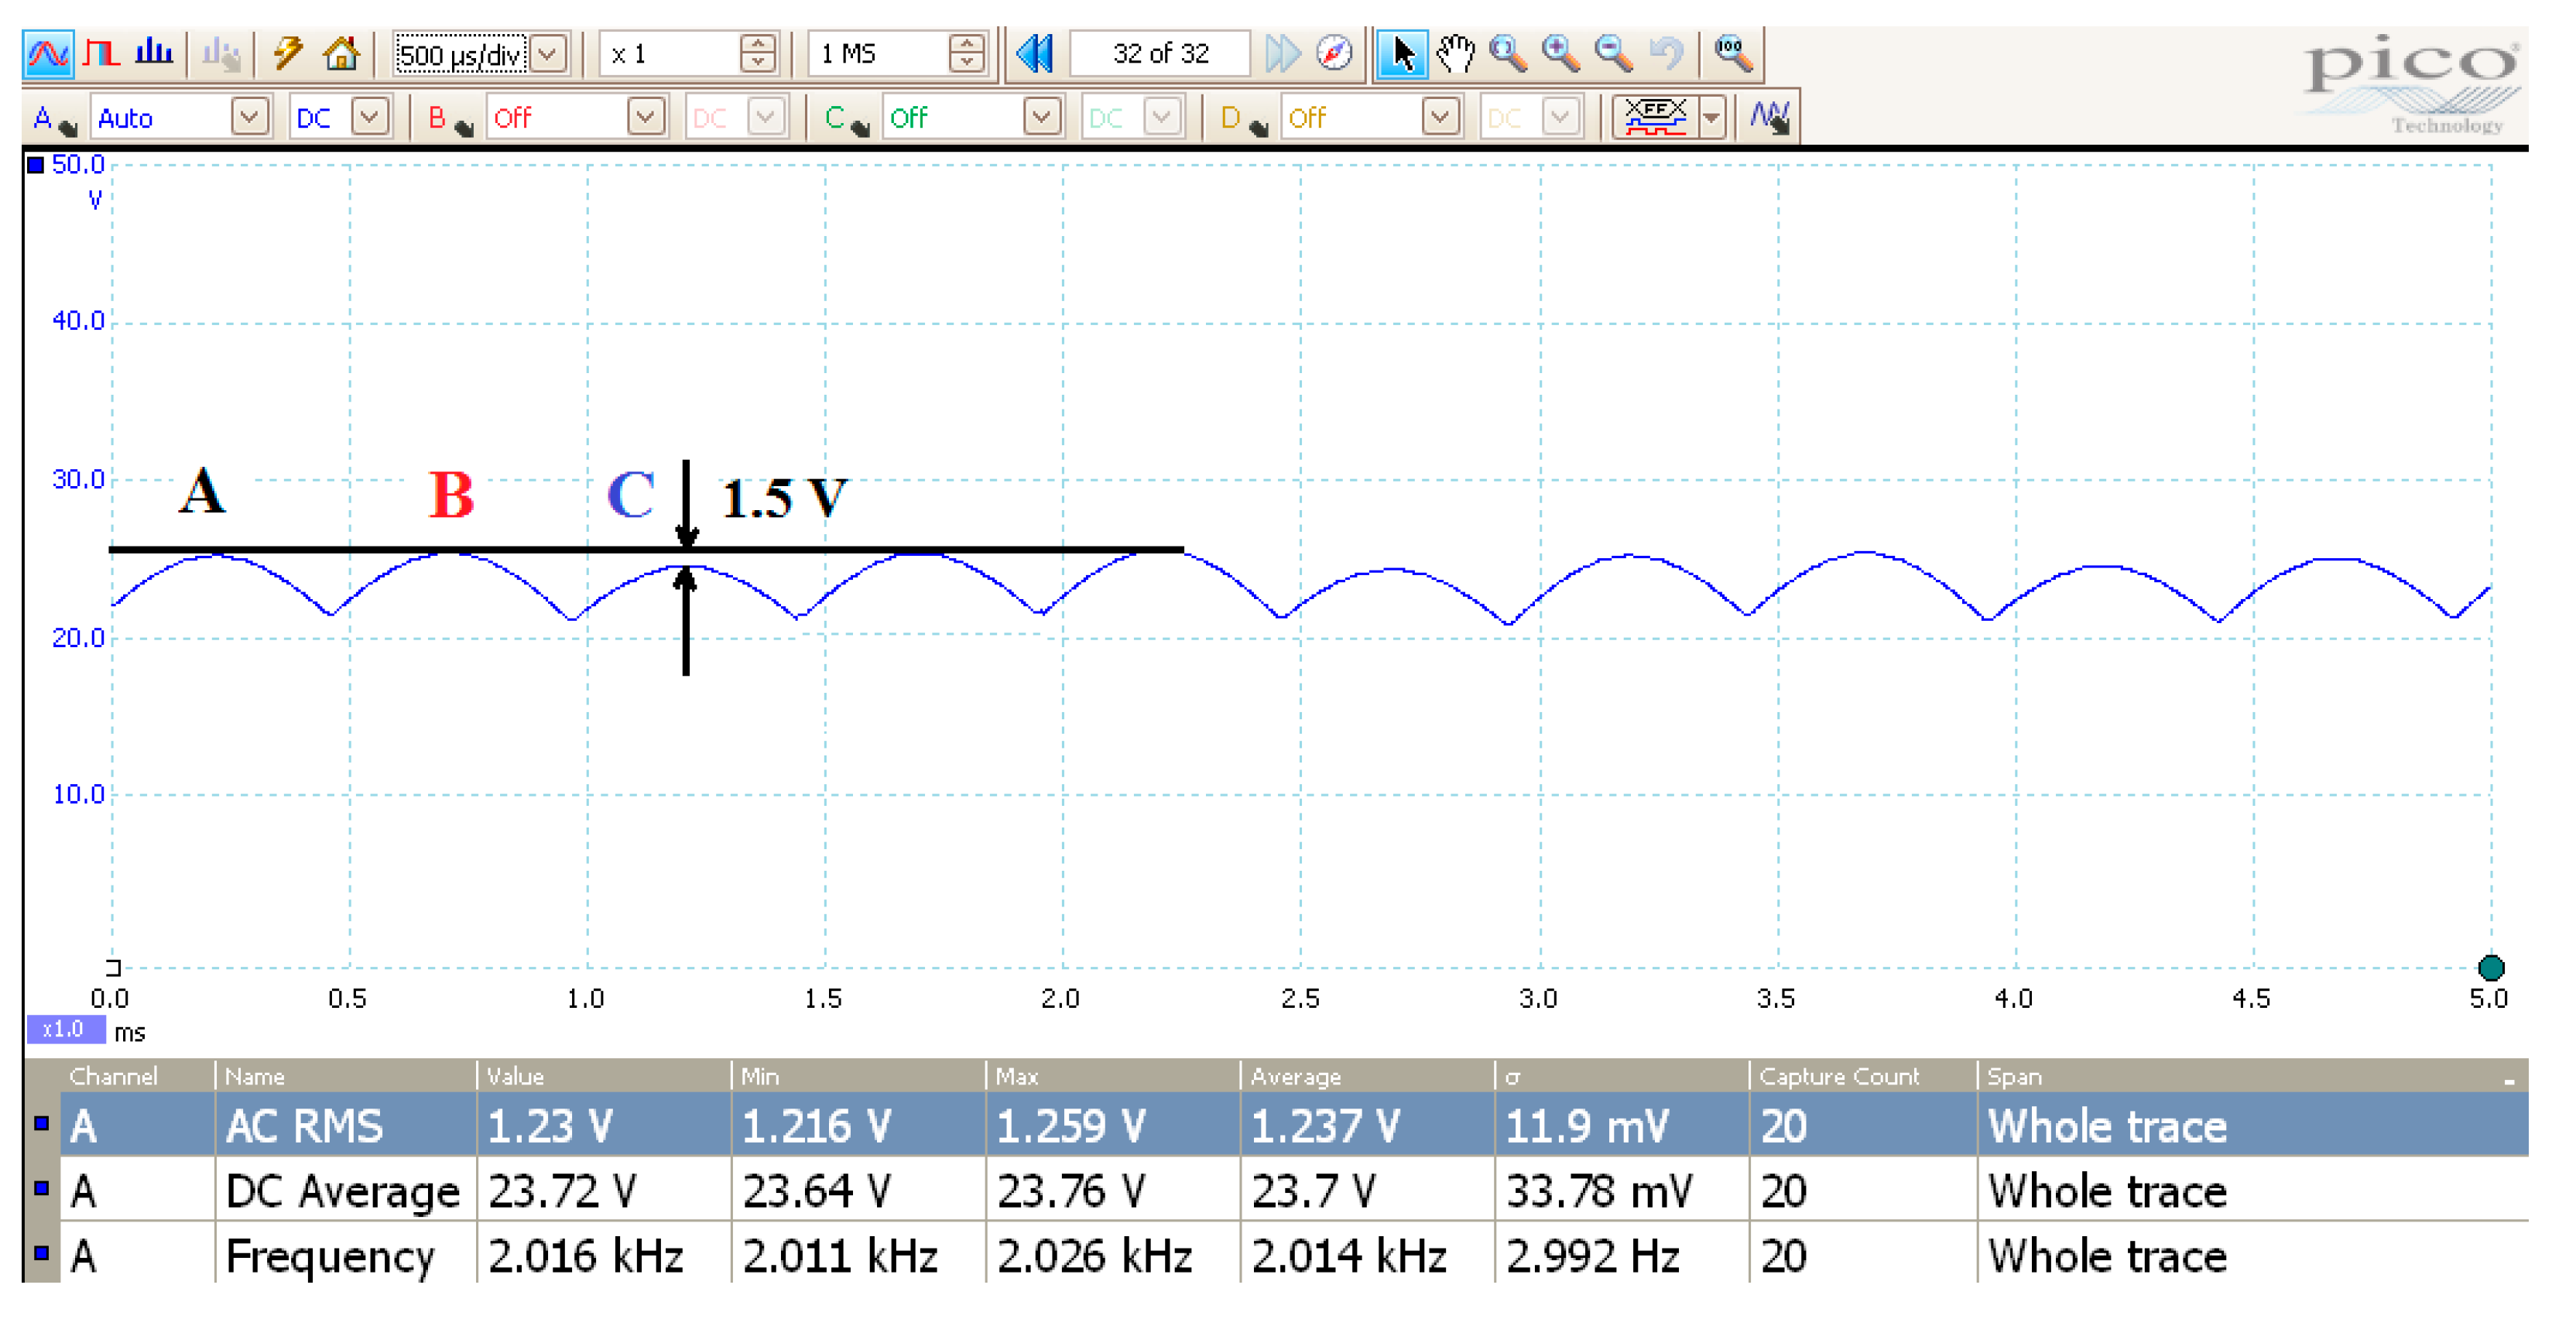Increase zoom factor x1 stepper
This screenshot has width=2576, height=1326.
click(x=758, y=45)
